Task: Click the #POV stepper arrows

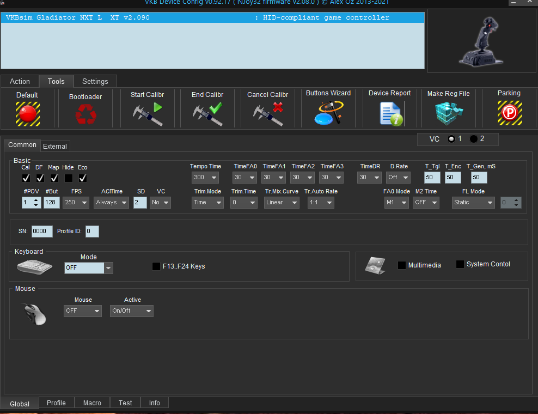Action: (x=36, y=203)
